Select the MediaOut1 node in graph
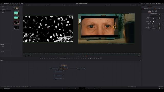The image size is (164, 92). 81,68
